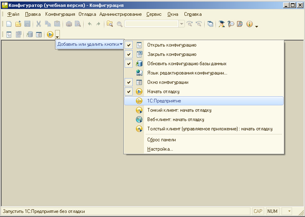Open the status bar dropdown arrow
305x217 pixels.
click(x=289, y=211)
